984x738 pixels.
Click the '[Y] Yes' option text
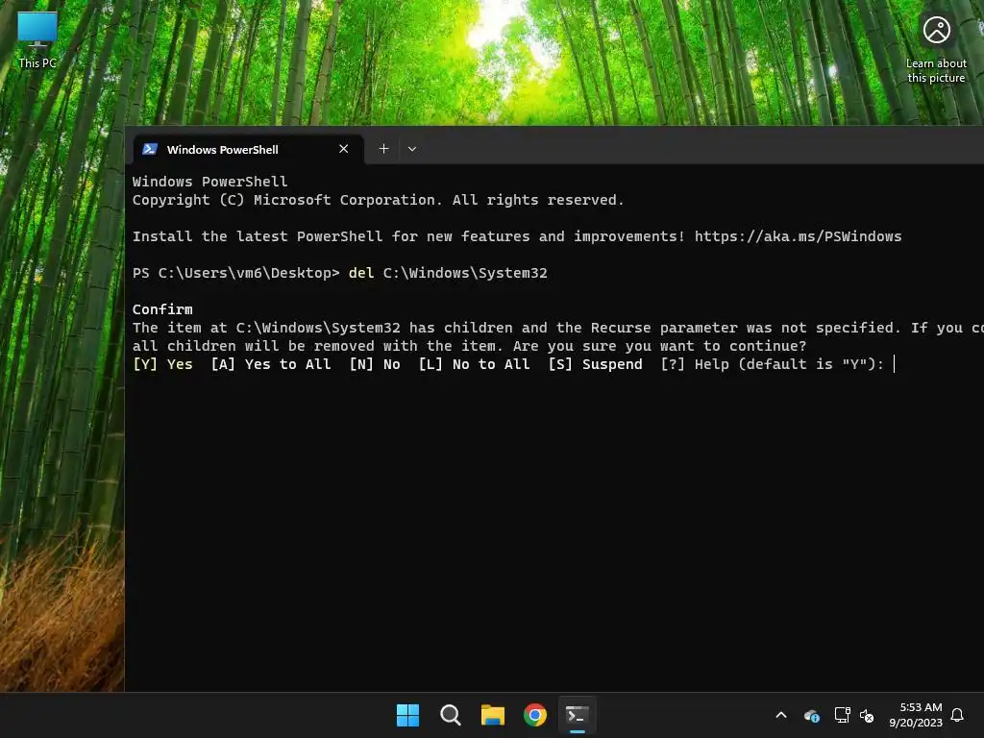[x=162, y=364]
